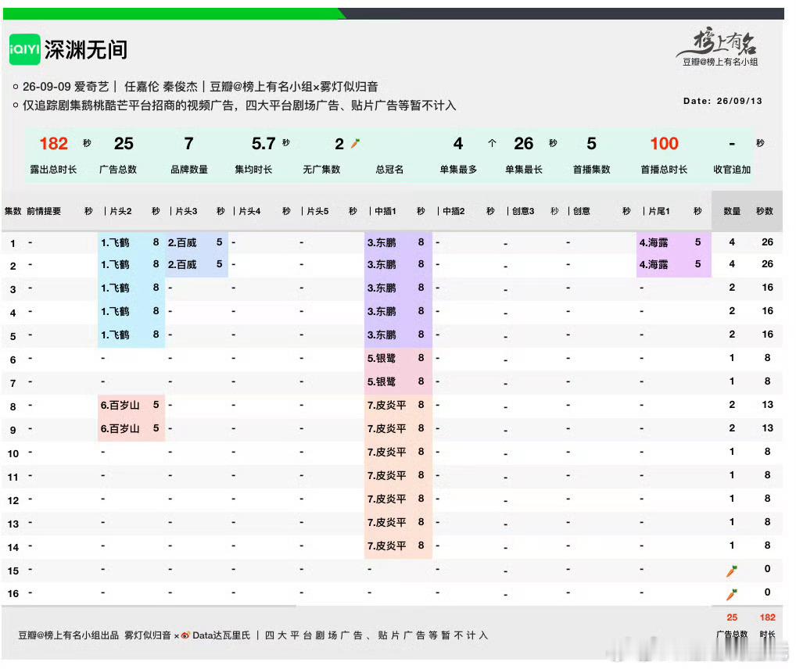Click the 前情提要 column header
The image size is (796, 669).
pos(44,211)
